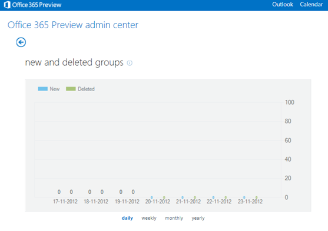Switch to the monthly view
This screenshot has height=231, width=328.
pyautogui.click(x=174, y=218)
